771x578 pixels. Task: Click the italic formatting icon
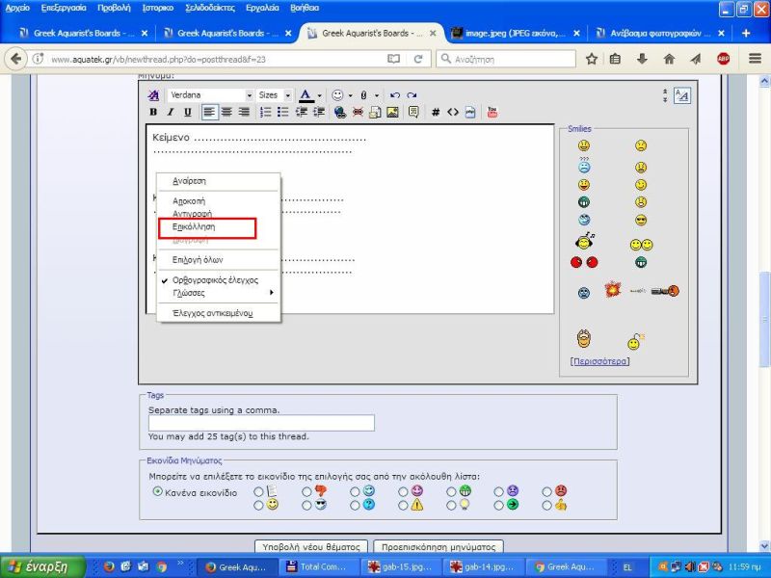[x=171, y=112]
